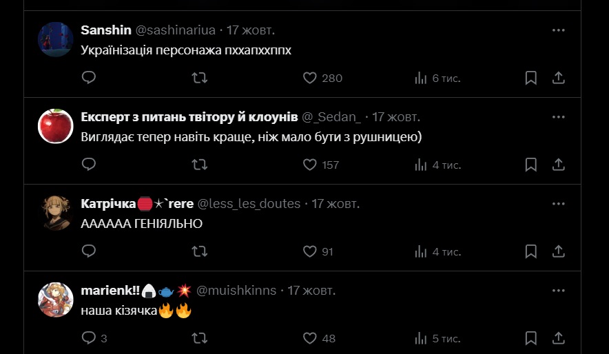Like Sanshin's tweet with 280 likes

click(311, 78)
